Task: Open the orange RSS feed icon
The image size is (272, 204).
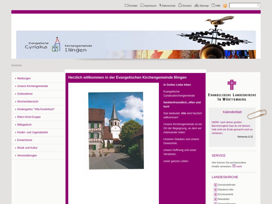Action: click(x=225, y=5)
